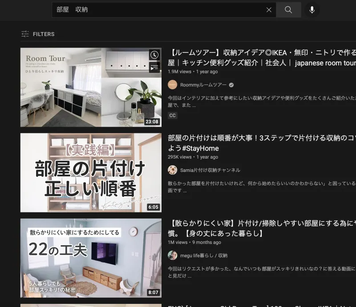Click the search magnifier icon

(288, 9)
